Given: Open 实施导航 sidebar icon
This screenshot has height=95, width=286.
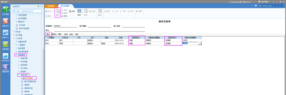Looking at the screenshot, I should click(x=5, y=46).
